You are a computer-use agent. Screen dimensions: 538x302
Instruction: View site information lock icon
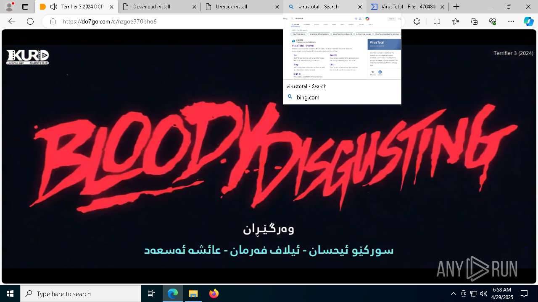pyautogui.click(x=53, y=21)
